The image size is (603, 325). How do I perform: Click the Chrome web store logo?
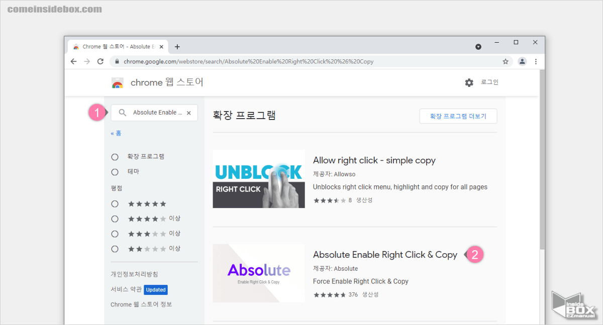coord(118,83)
